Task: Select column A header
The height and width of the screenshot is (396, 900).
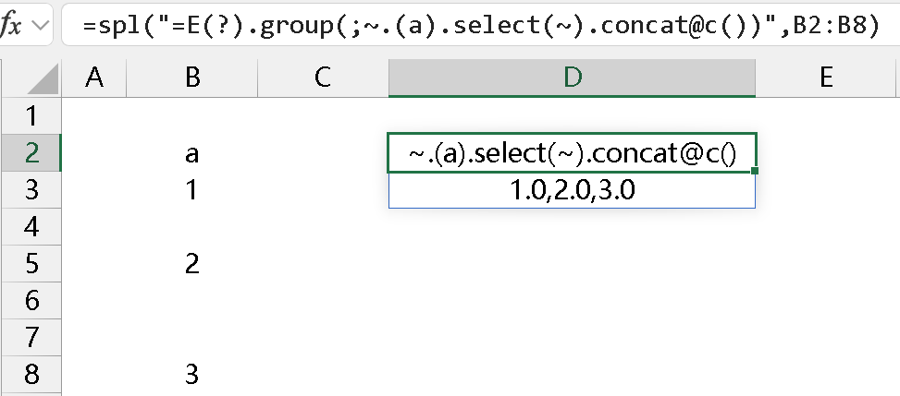Action: click(93, 78)
